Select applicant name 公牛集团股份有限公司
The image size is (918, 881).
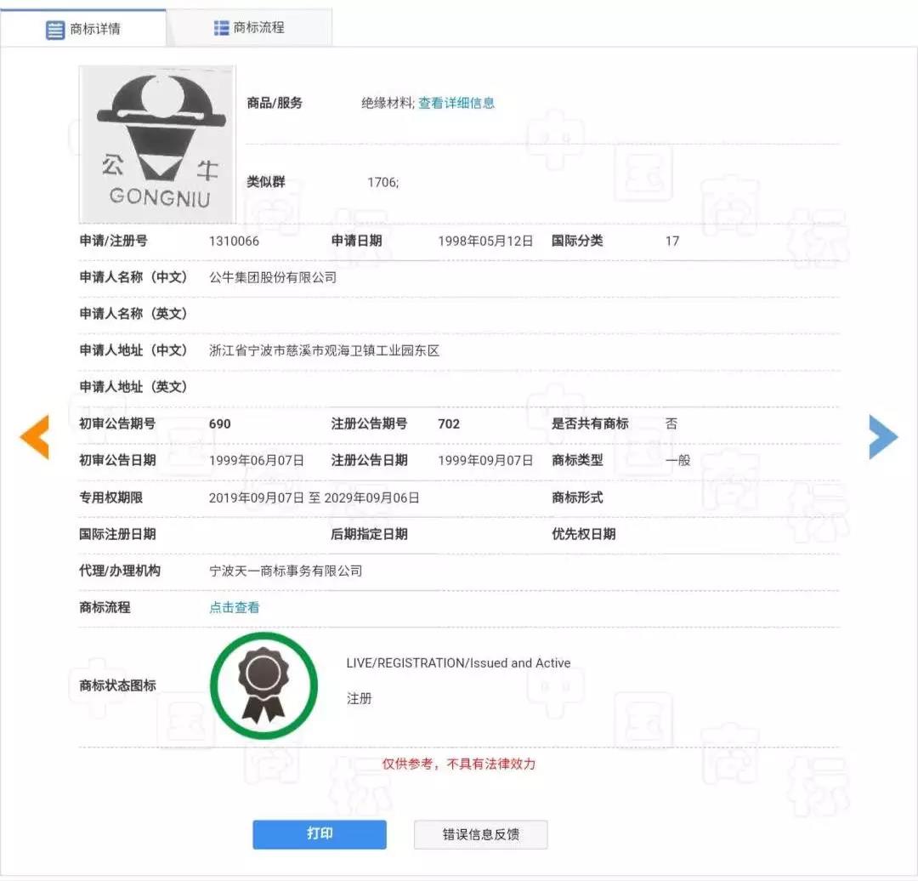273,277
